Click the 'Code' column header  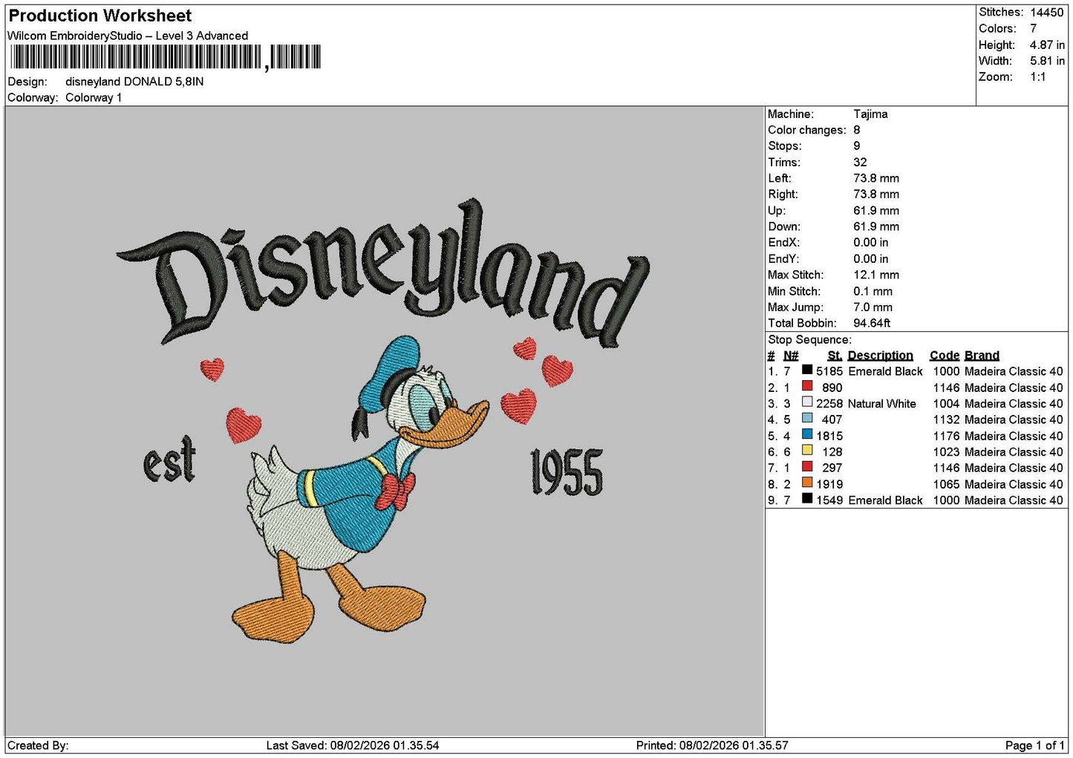point(945,356)
